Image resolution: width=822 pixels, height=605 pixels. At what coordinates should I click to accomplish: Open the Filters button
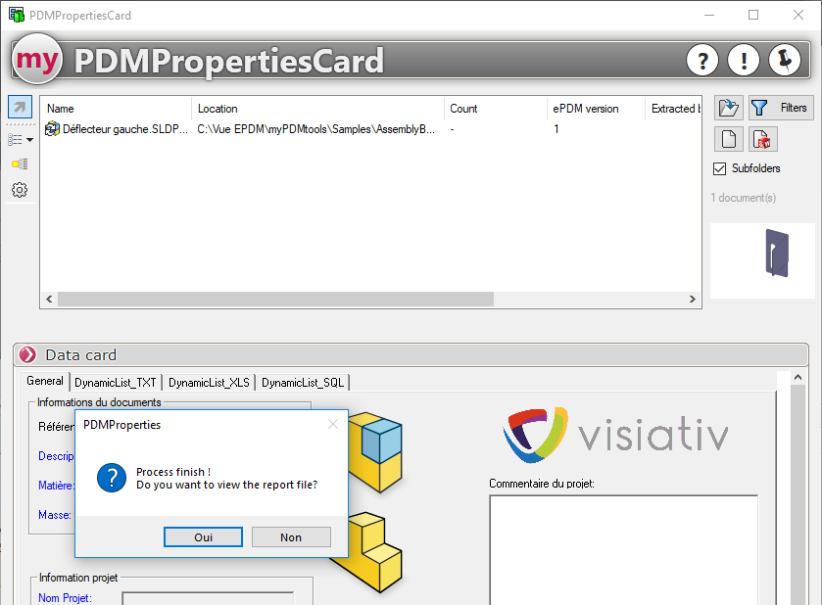pos(781,108)
